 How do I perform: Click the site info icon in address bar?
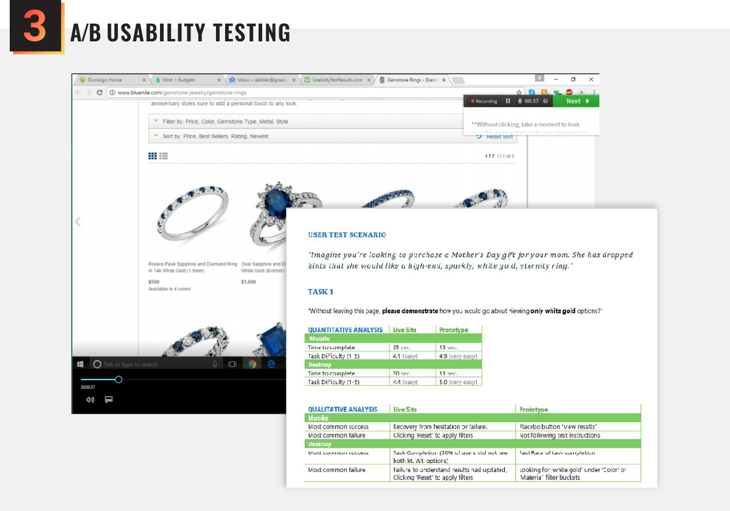113,92
